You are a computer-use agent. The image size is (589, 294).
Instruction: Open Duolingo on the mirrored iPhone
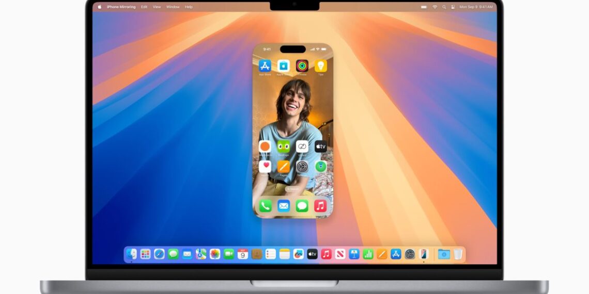pos(284,146)
